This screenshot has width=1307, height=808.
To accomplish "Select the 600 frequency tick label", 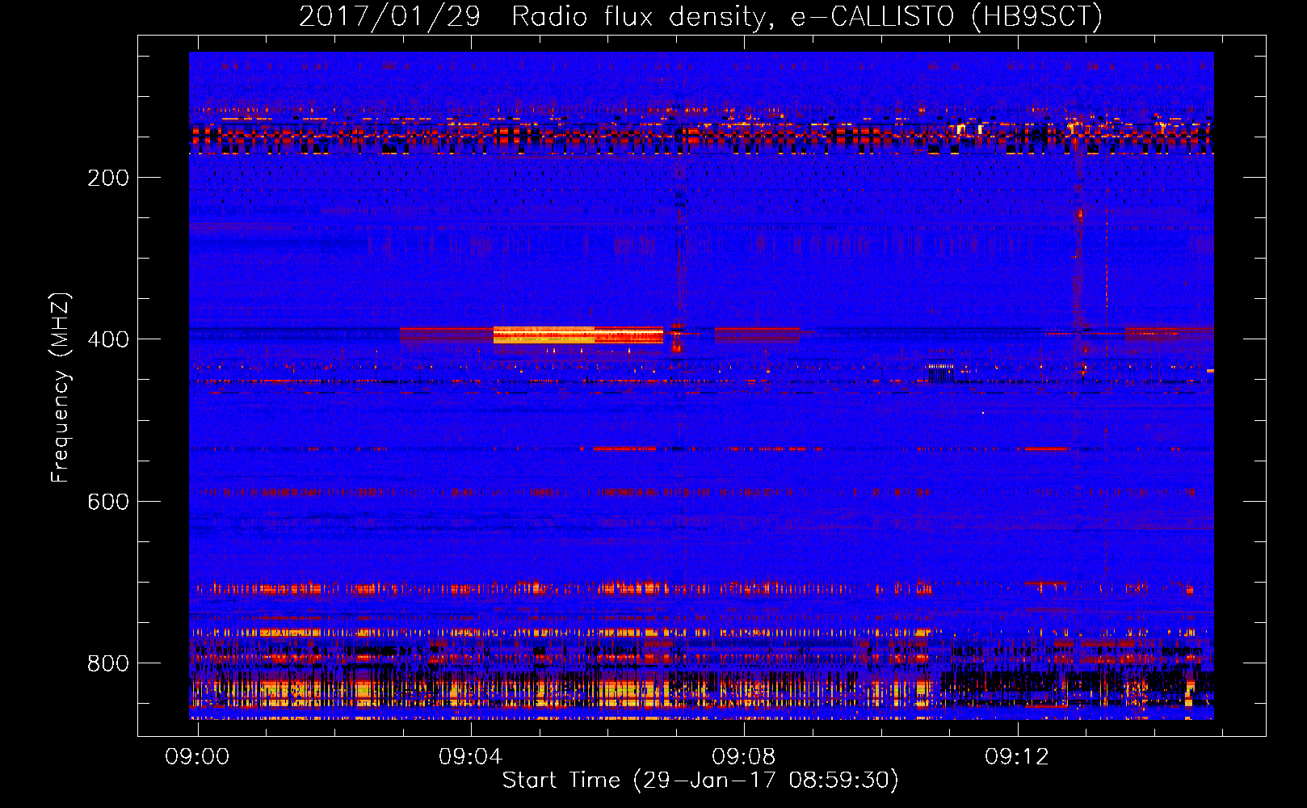I will click(108, 502).
